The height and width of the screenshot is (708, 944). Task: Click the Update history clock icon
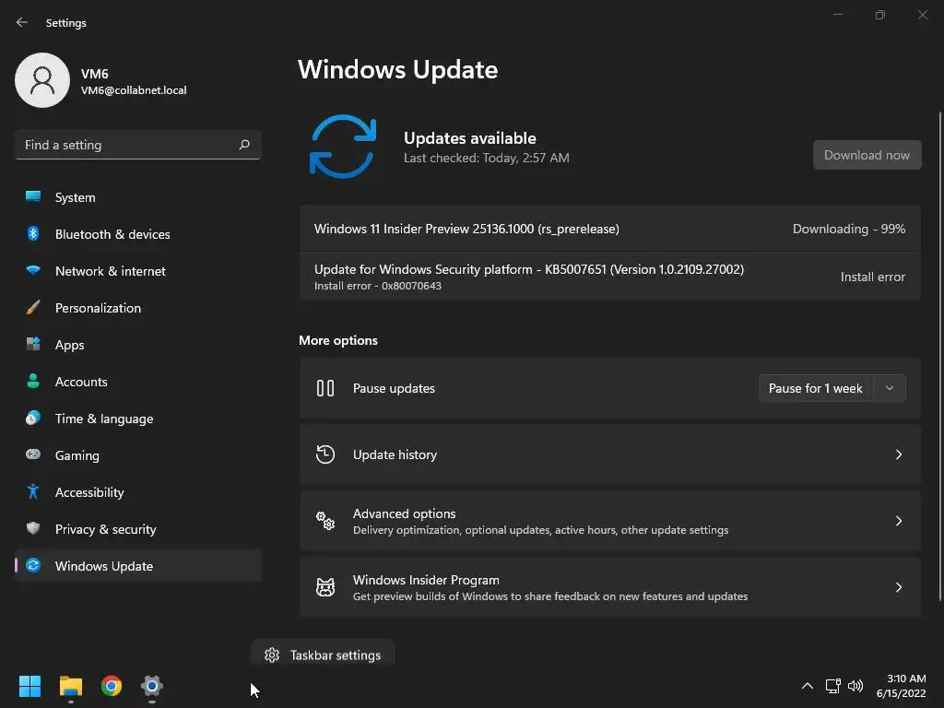pos(325,454)
